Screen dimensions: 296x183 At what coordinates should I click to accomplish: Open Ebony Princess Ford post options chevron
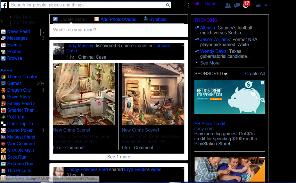point(183,169)
